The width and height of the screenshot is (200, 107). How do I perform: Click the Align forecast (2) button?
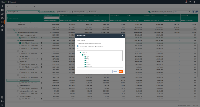click(63, 12)
